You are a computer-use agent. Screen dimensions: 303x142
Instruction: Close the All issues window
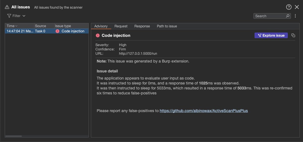pyautogui.click(x=297, y=7)
